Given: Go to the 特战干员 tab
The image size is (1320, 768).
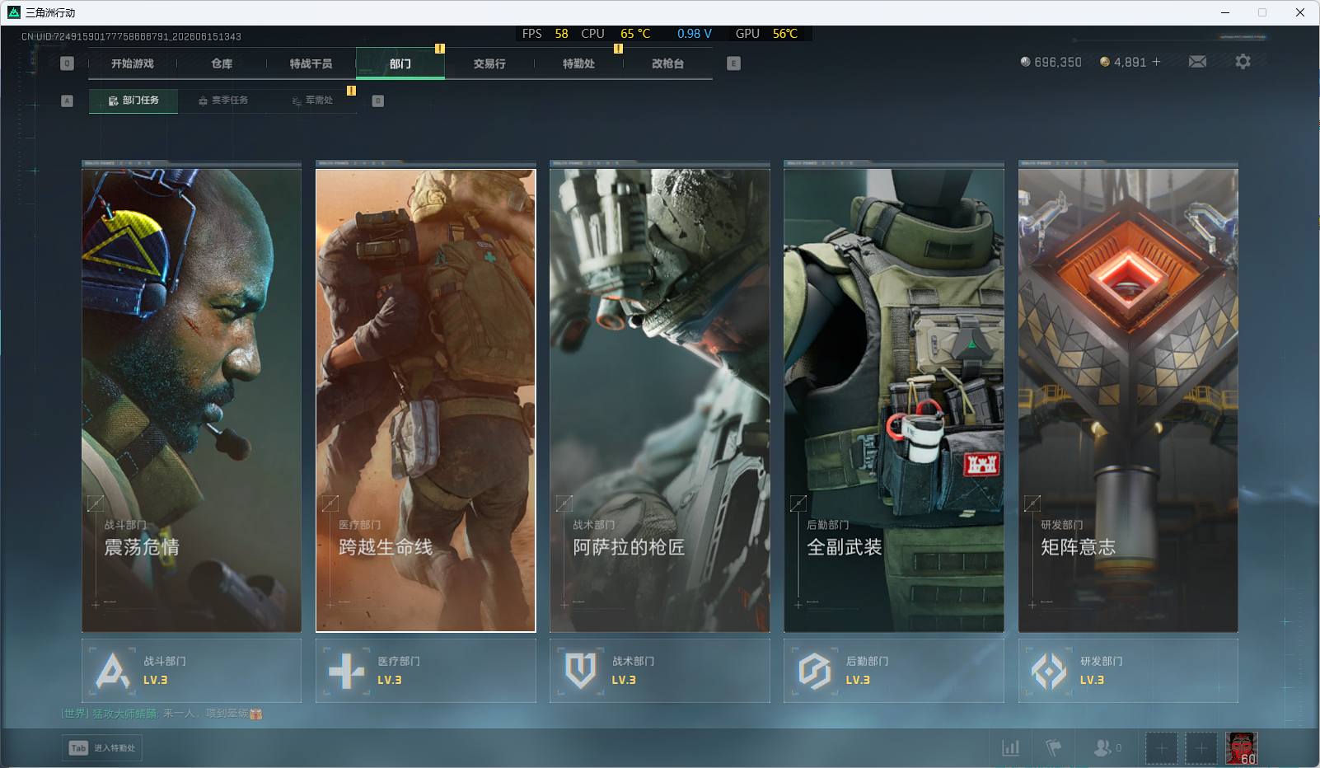Looking at the screenshot, I should tap(311, 63).
